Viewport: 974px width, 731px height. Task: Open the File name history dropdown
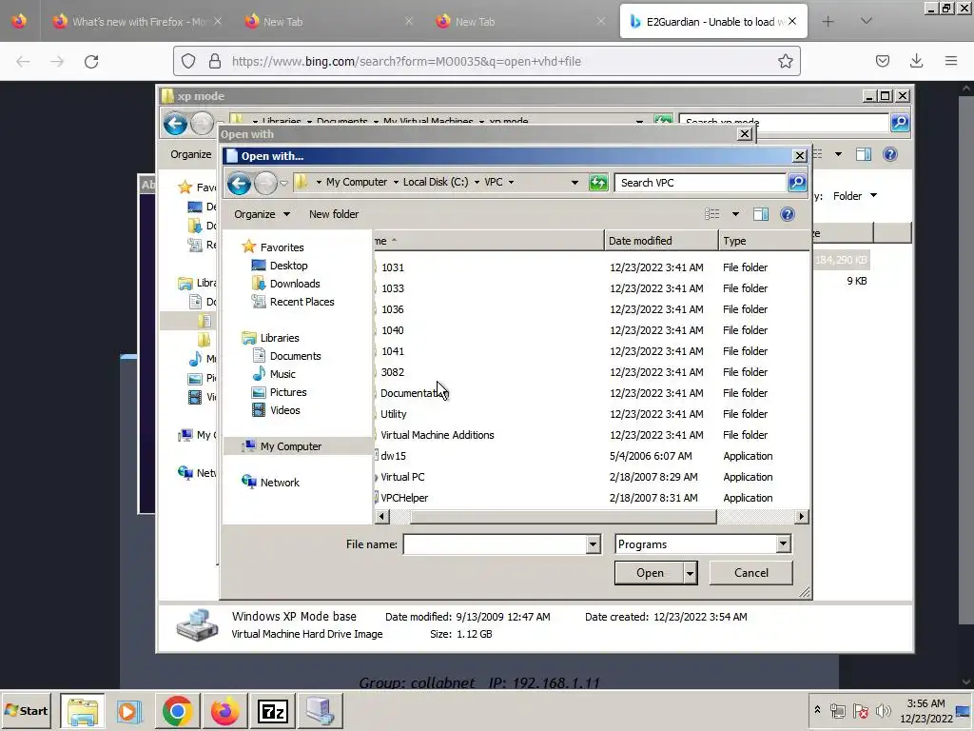594,544
